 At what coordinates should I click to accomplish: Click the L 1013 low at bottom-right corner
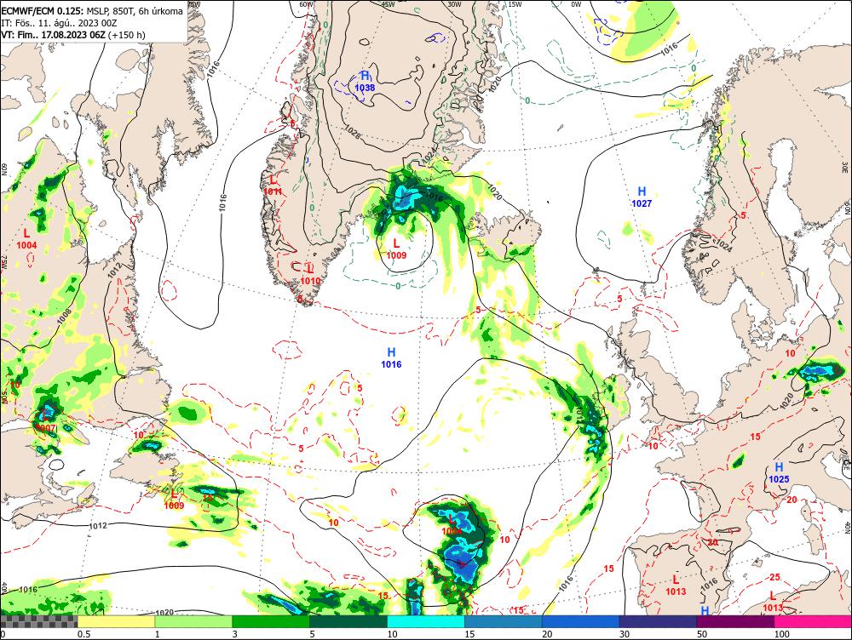773,602
